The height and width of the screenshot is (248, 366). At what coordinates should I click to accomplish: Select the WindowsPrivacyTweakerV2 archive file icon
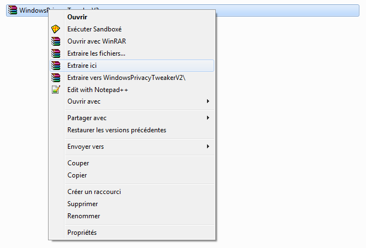coord(13,10)
